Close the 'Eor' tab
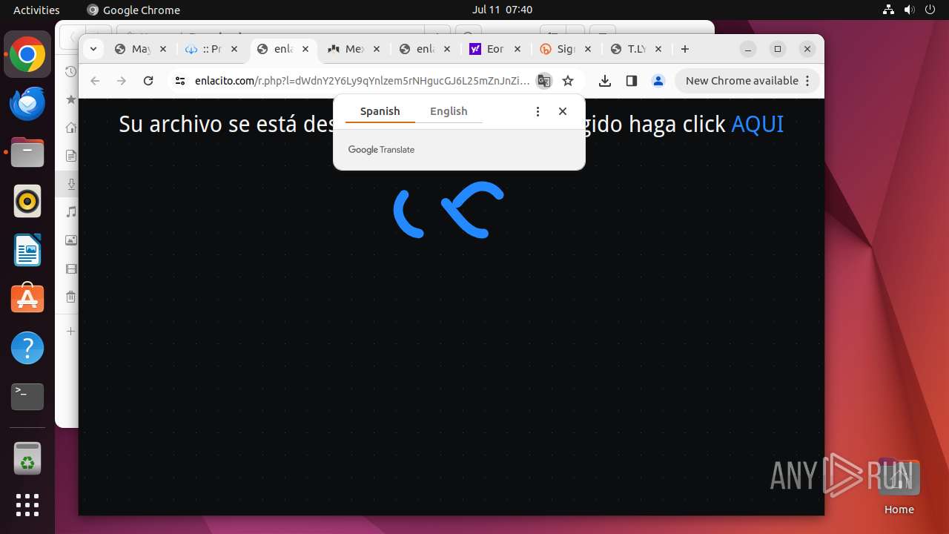The height and width of the screenshot is (534, 949). [x=518, y=49]
